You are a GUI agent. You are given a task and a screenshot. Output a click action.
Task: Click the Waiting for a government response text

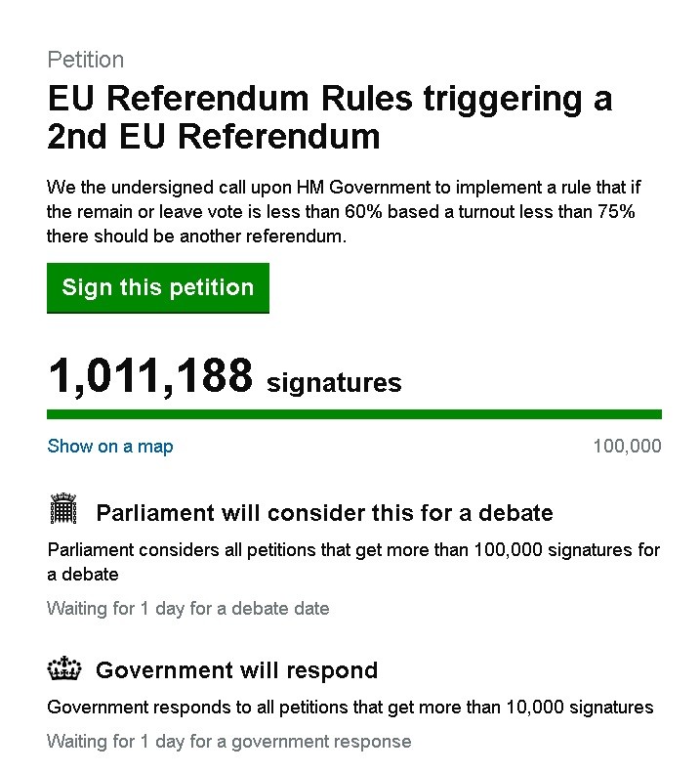click(229, 742)
